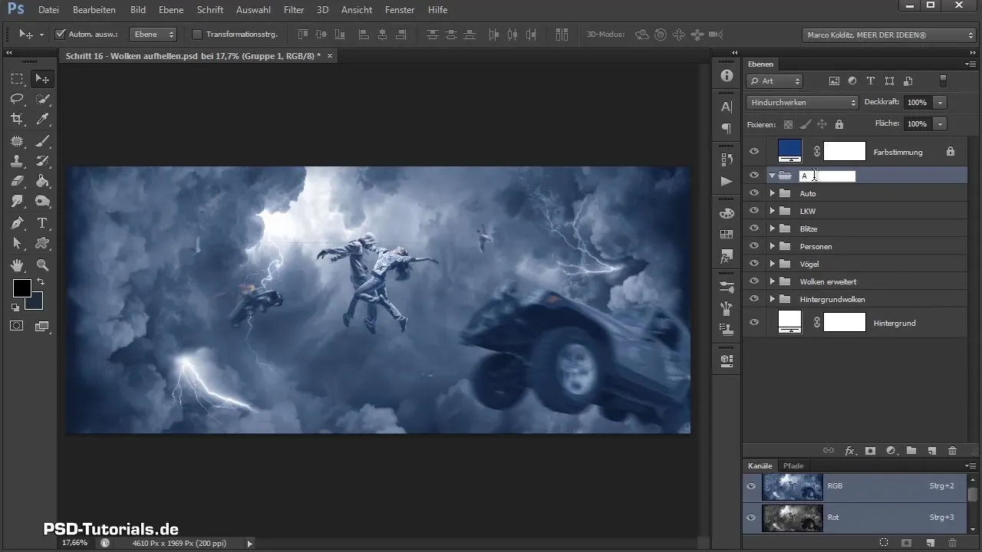The image size is (982, 552).
Task: Select the Move tool in toolbox
Action: 42,78
